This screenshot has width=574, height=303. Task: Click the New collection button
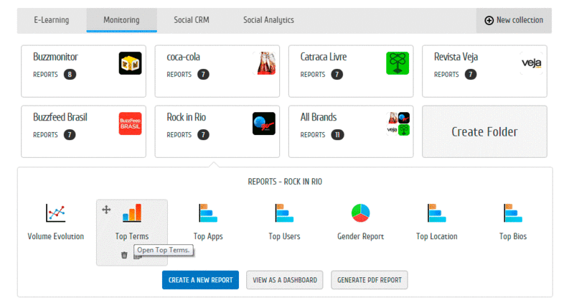point(514,20)
